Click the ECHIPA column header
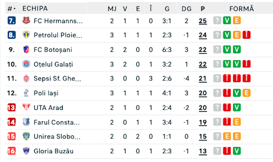Screen dimensions: 273x162 pyautogui.click(x=35, y=8)
